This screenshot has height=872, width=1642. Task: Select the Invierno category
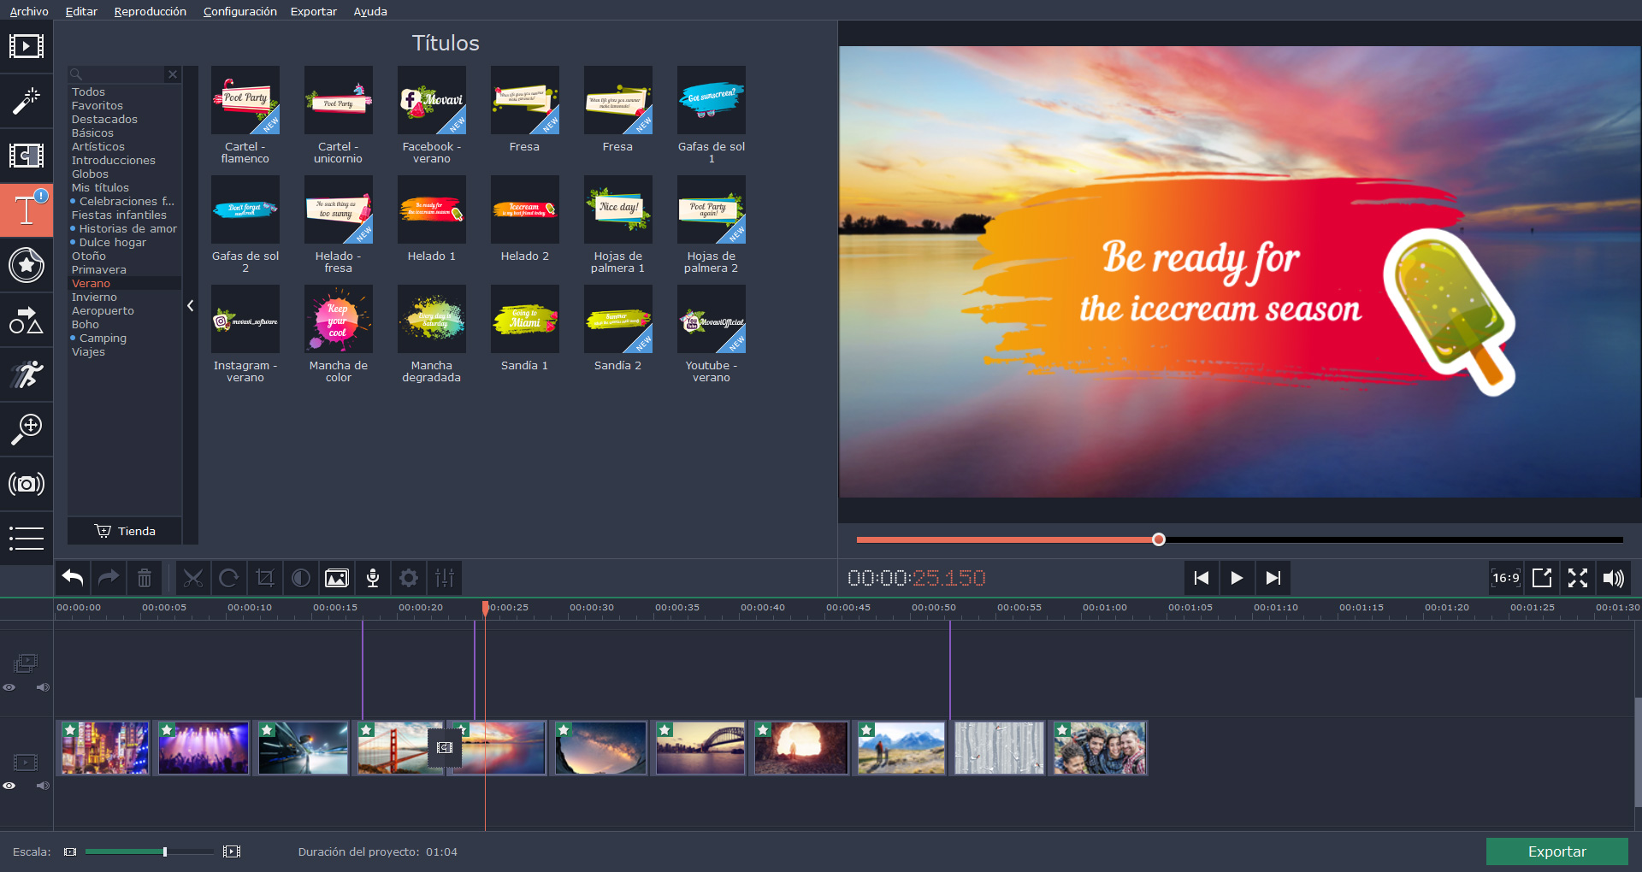(94, 298)
